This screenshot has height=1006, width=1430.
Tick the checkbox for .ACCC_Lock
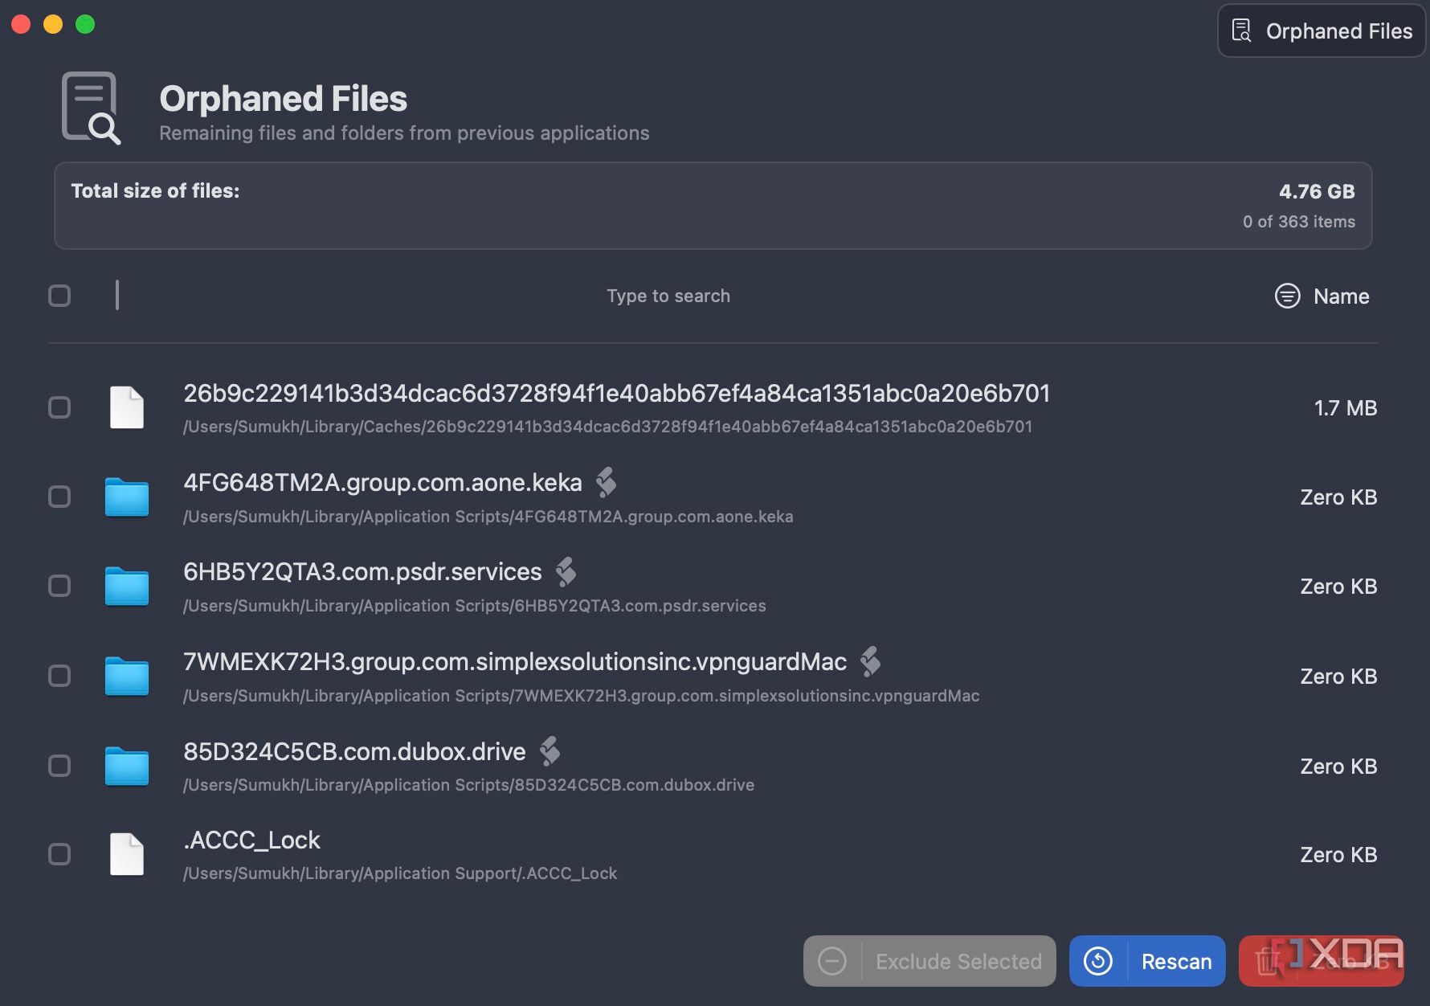coord(59,854)
